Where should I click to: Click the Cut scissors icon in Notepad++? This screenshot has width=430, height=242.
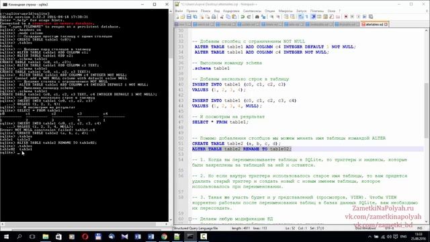click(x=222, y=17)
